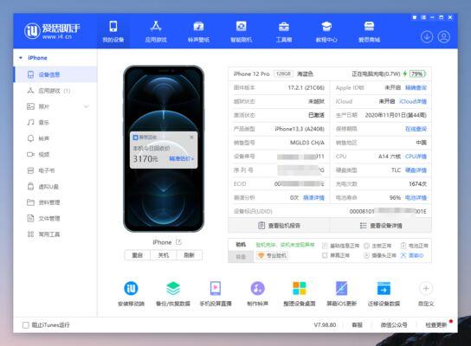Expand the 照片 sidebar chevron
This screenshot has width=471, height=346.
point(87,106)
